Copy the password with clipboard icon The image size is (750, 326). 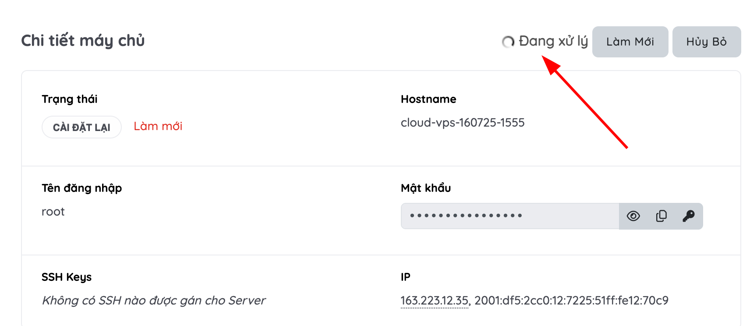(x=661, y=216)
